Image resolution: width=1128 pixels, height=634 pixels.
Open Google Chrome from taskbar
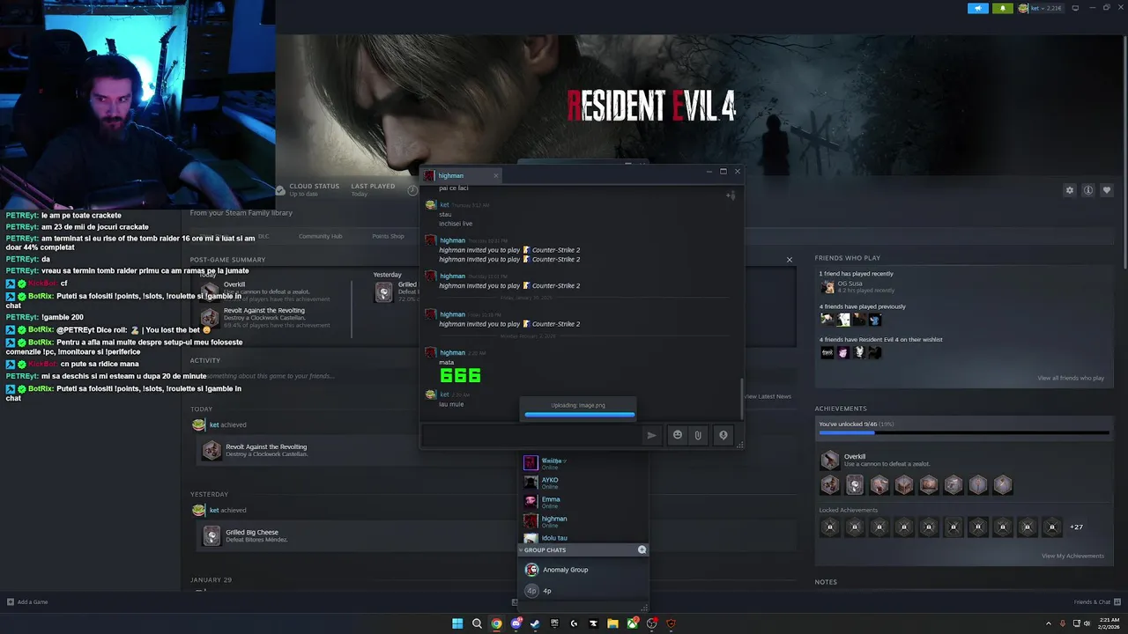click(x=496, y=623)
